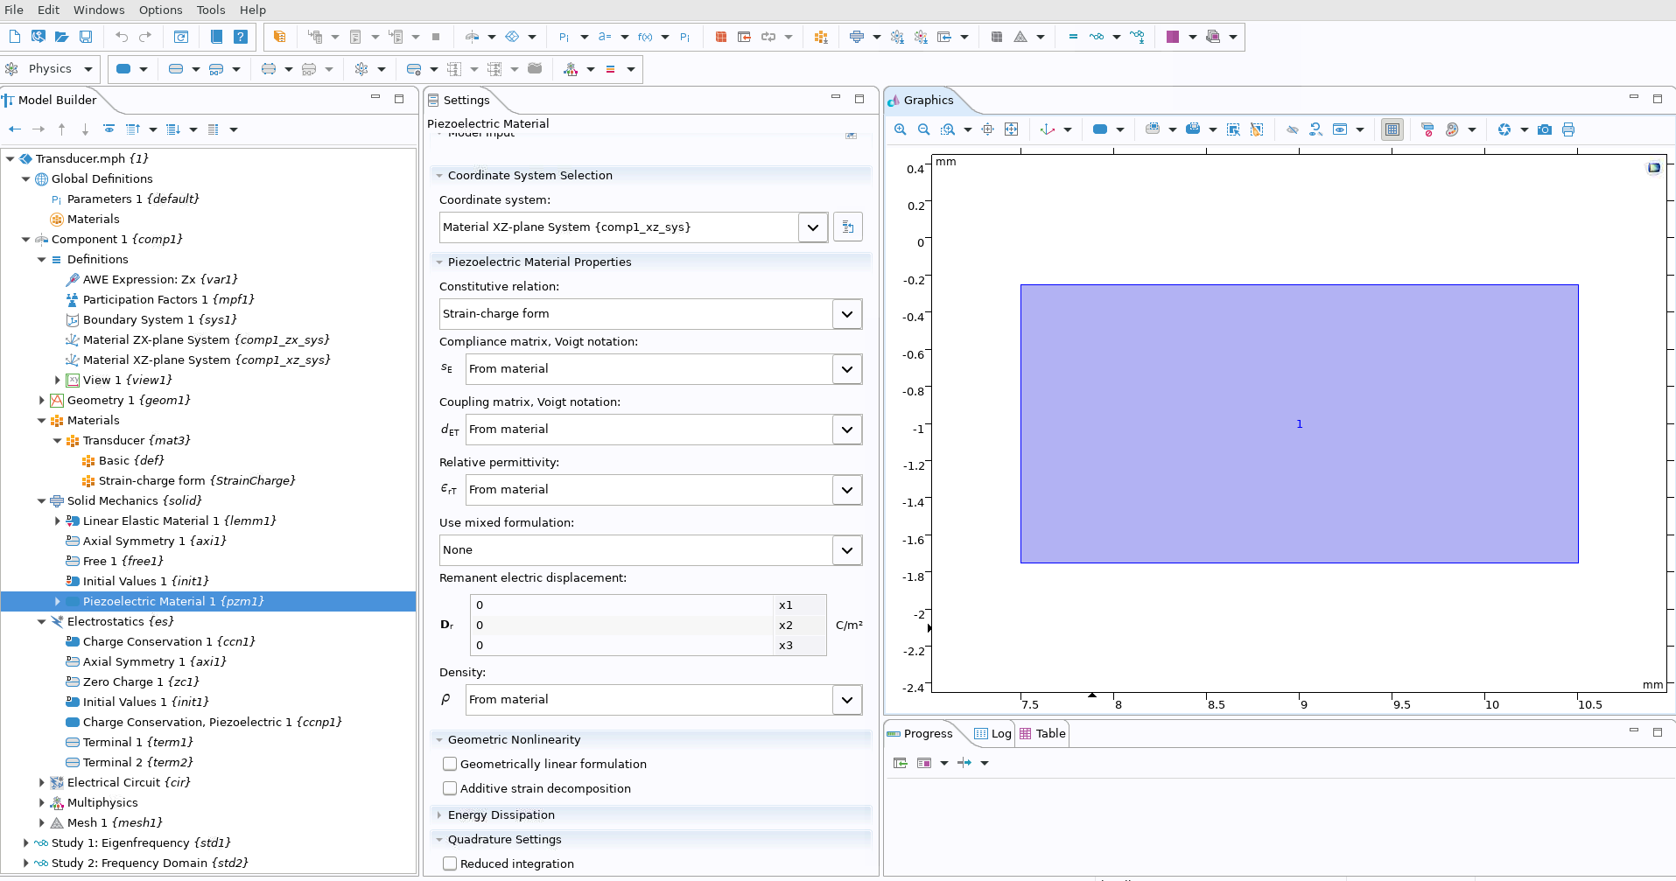This screenshot has width=1676, height=881.
Task: Select Study 1: Eigenfrequency node
Action: tap(140, 843)
